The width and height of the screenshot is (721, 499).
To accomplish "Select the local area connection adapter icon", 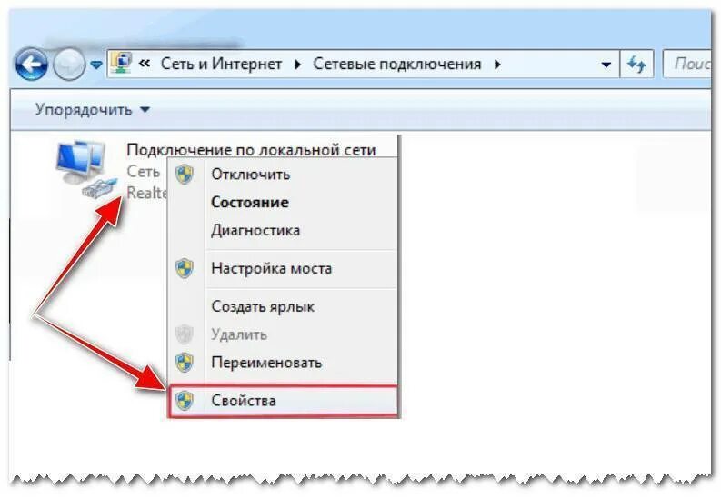I will [x=86, y=169].
